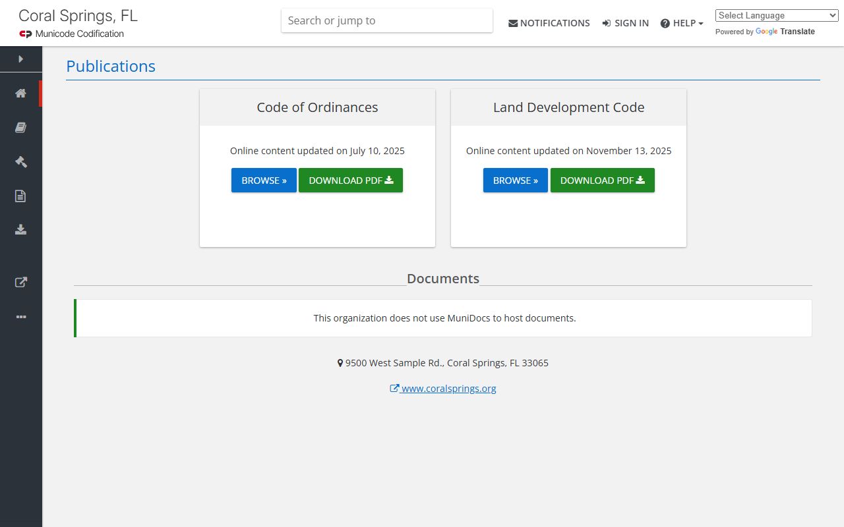Click the external link icon in sidebar

click(20, 283)
